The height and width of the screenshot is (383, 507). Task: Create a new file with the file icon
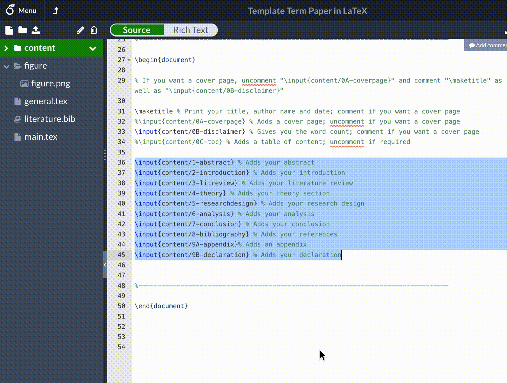[9, 30]
